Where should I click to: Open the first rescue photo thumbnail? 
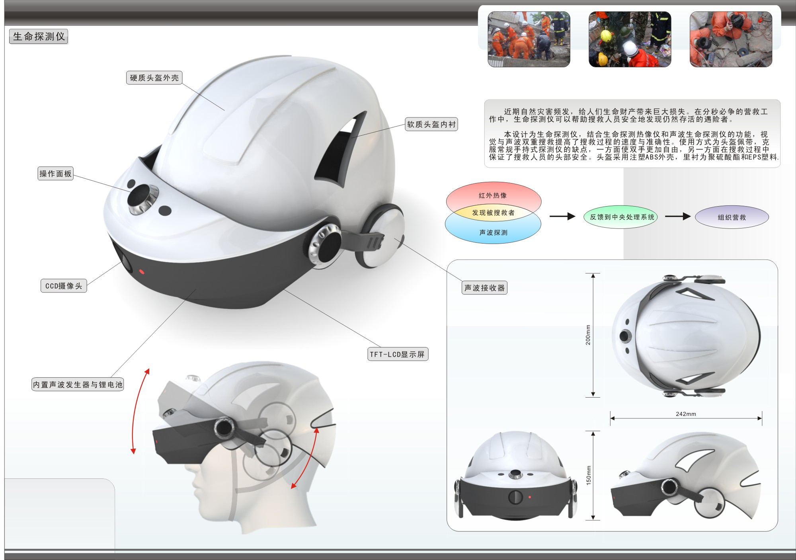529,39
